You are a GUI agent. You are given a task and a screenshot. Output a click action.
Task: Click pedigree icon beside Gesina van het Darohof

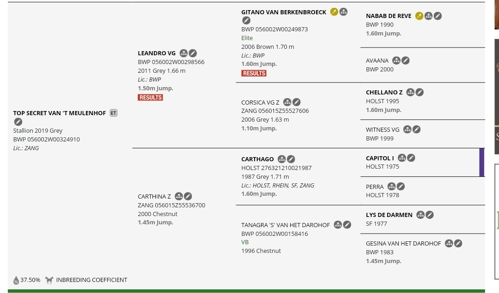pos(449,244)
